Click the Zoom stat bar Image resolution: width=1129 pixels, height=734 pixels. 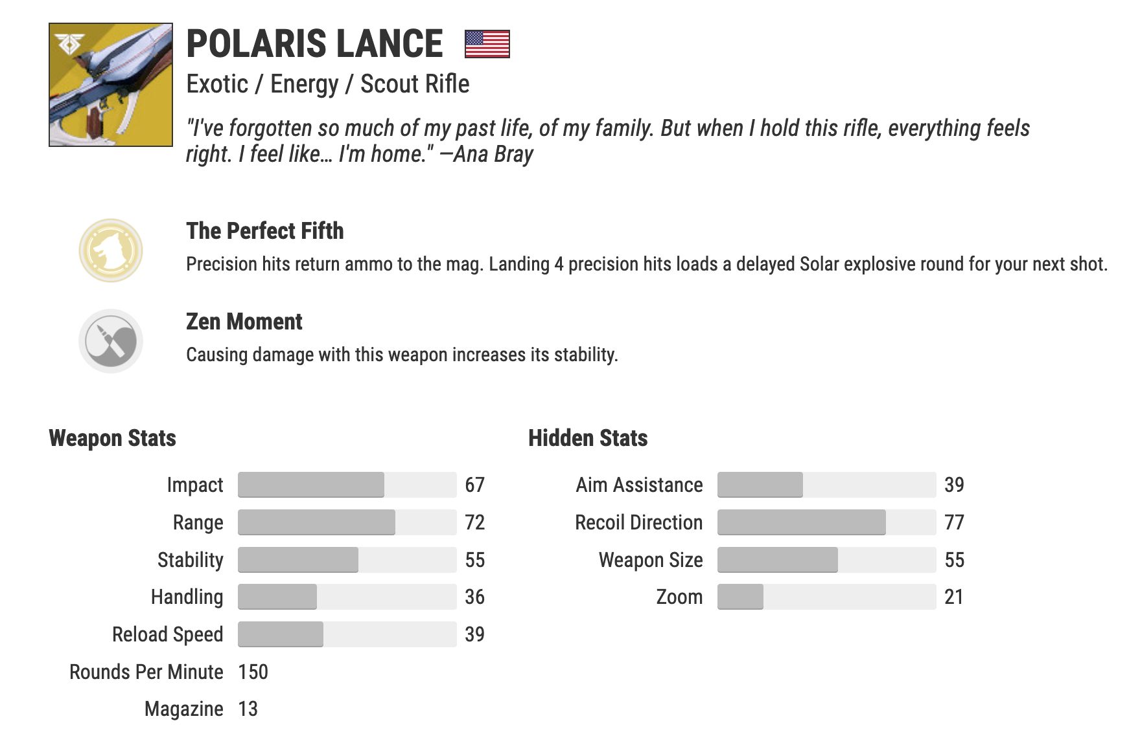tap(826, 597)
